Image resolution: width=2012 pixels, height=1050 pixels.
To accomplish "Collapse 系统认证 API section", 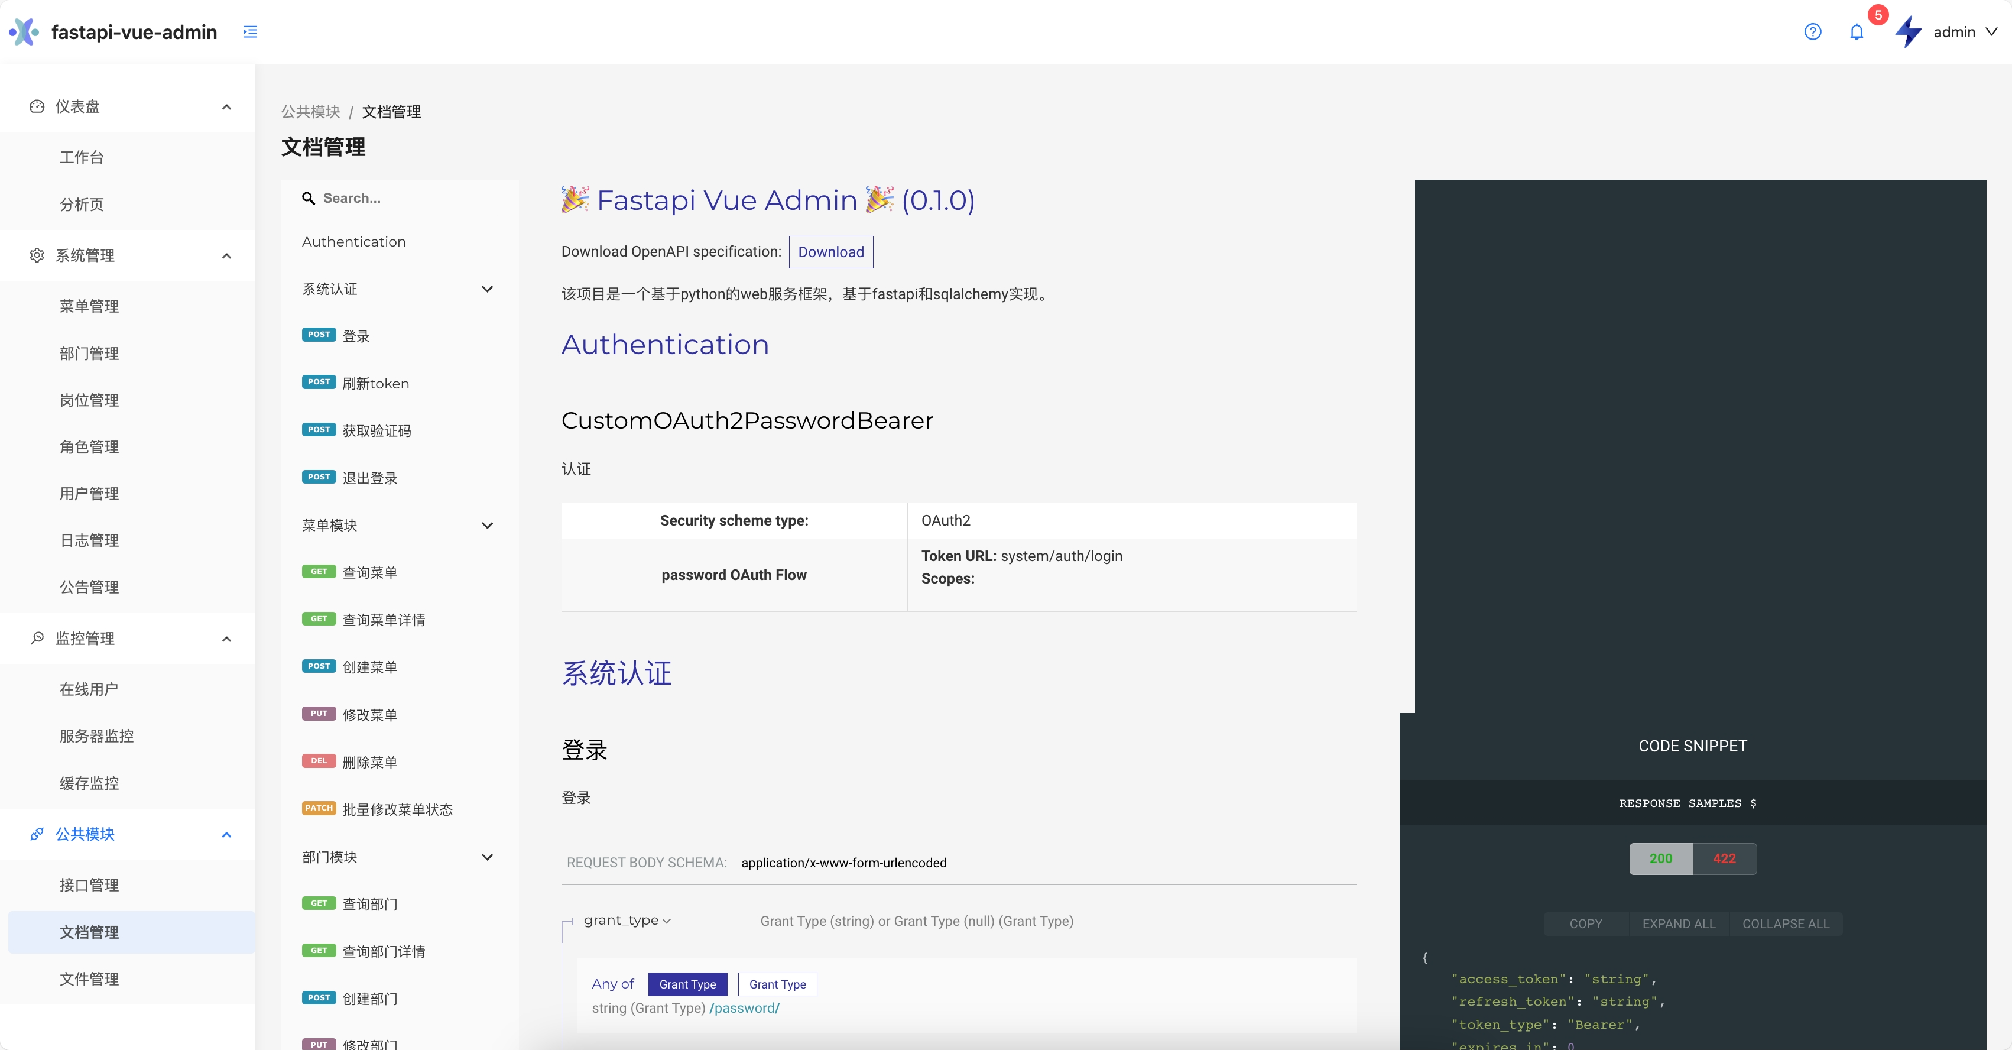I will point(488,289).
